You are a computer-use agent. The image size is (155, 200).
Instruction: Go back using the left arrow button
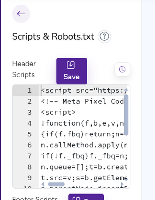[21, 14]
